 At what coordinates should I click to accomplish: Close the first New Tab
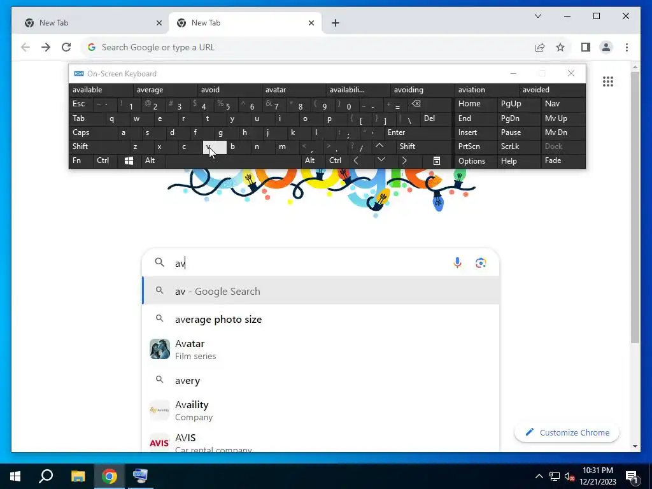(159, 23)
